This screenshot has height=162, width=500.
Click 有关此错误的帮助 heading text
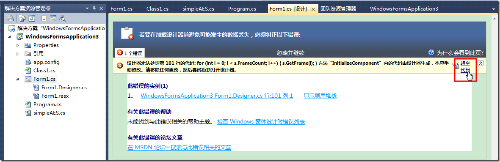point(149,112)
